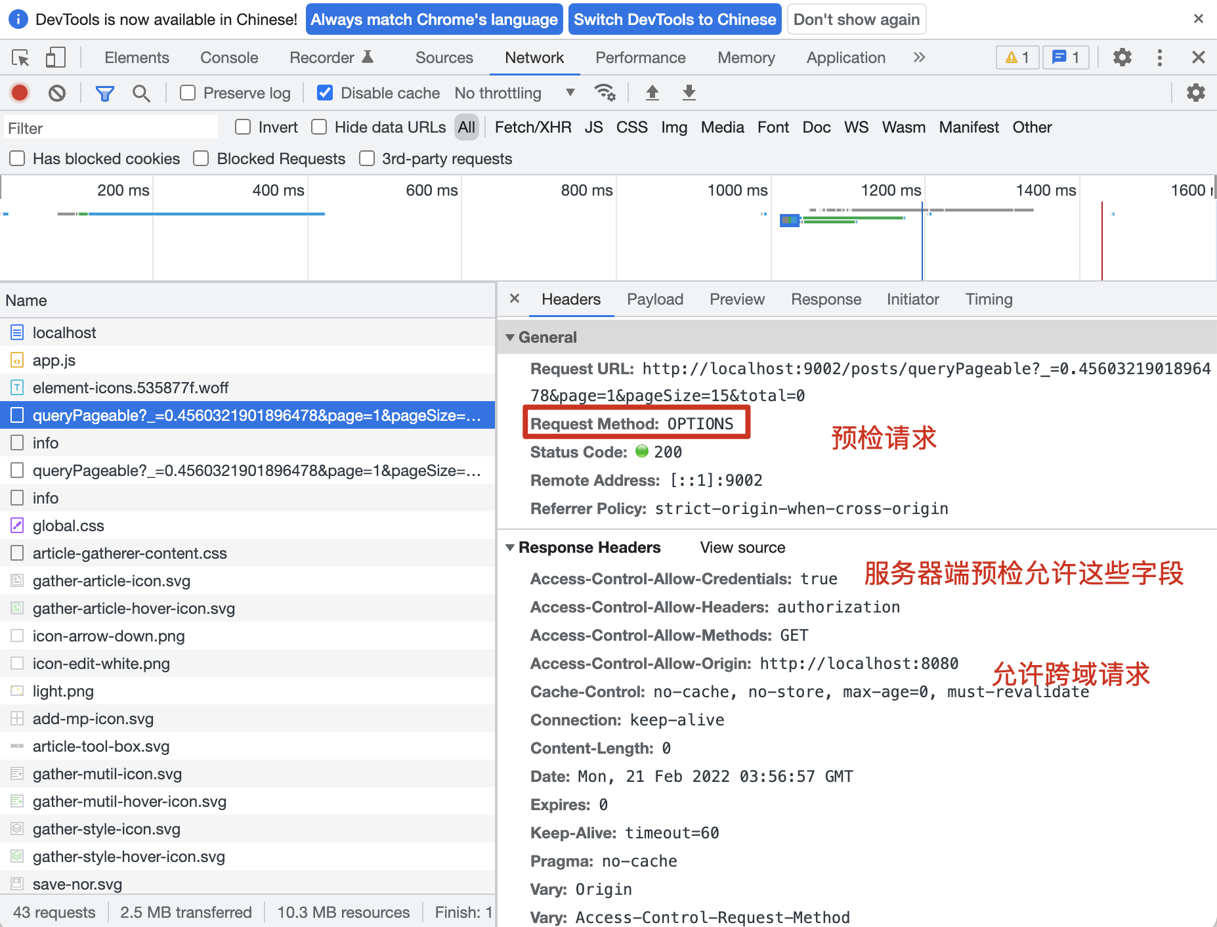
Task: Select the first info request row
Action: coord(247,443)
